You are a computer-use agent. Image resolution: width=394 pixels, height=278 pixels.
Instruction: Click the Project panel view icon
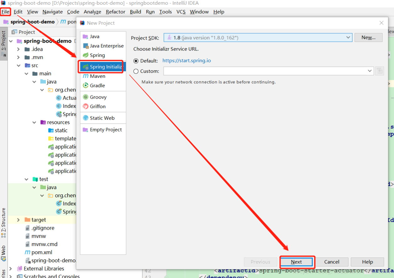[x=14, y=32]
